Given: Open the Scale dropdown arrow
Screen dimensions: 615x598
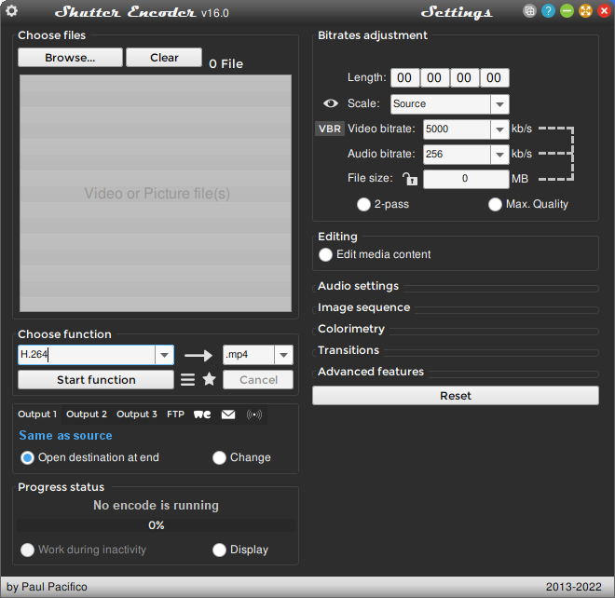Looking at the screenshot, I should tap(499, 104).
